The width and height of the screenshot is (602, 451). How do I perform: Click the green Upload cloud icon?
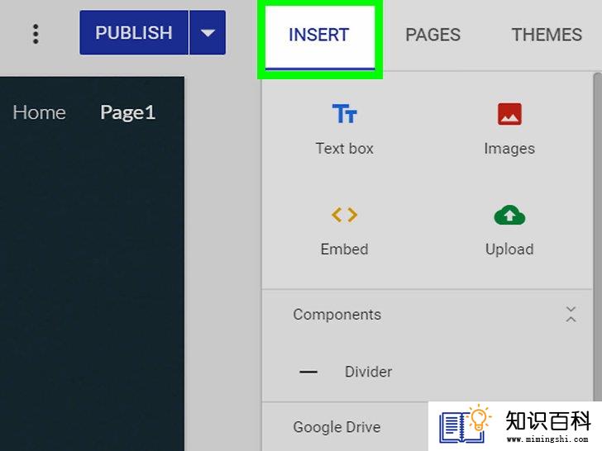(x=509, y=215)
